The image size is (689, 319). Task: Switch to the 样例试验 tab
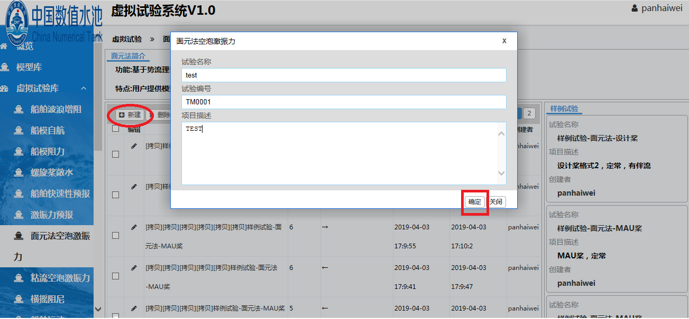(x=564, y=109)
